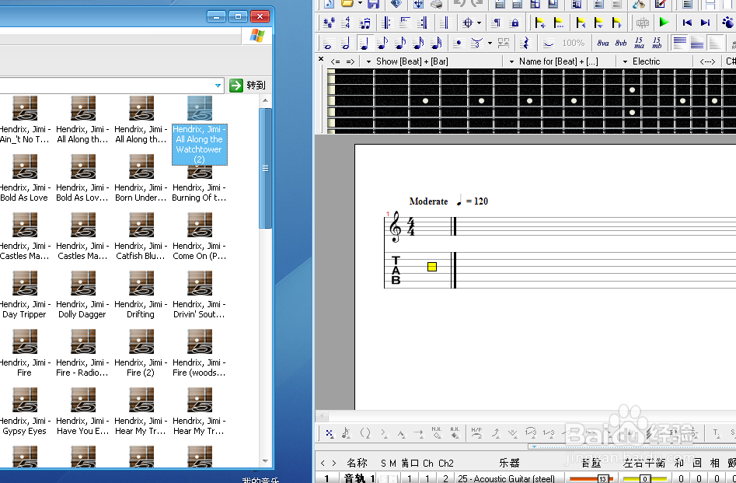Select 25 - Acoustic Guitar (steel) instrument

[507, 479]
